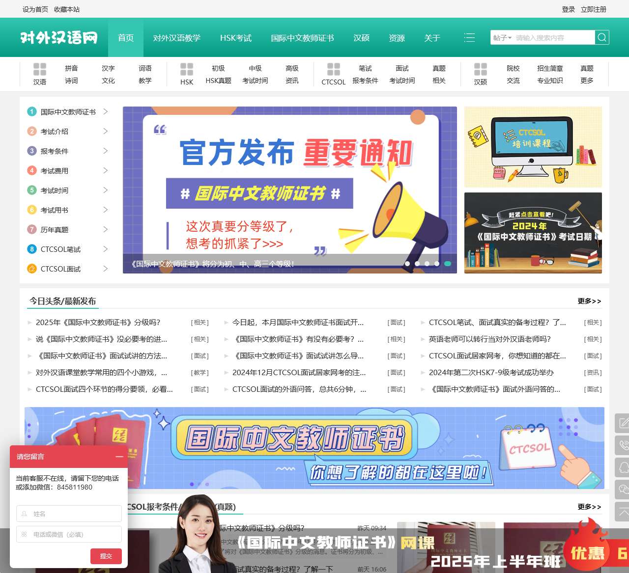Image resolution: width=629 pixels, height=573 pixels.
Task: Expand arrow next to 历年真题
Action: (x=105, y=229)
